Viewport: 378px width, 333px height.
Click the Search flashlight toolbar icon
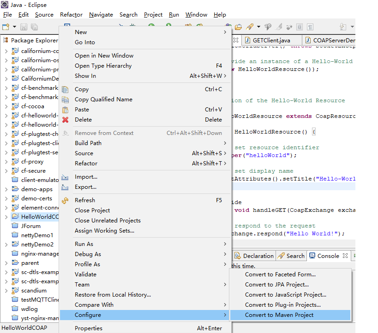250,27
